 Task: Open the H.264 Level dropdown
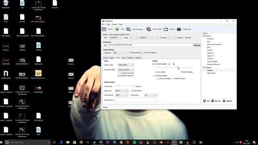(151, 95)
